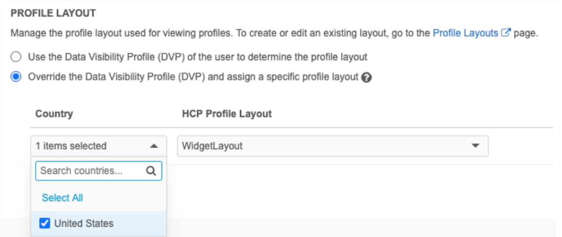The width and height of the screenshot is (562, 237).
Task: Open the HCP Profile Layout dropdown
Action: click(333, 146)
